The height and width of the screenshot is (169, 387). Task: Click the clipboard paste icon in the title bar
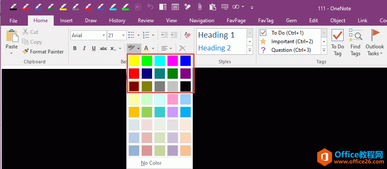[213, 7]
